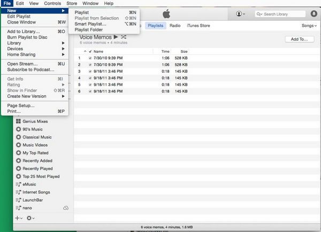Open the settings gear menu at sidebar bottom
Screen dimensions: 321x232
[30, 218]
